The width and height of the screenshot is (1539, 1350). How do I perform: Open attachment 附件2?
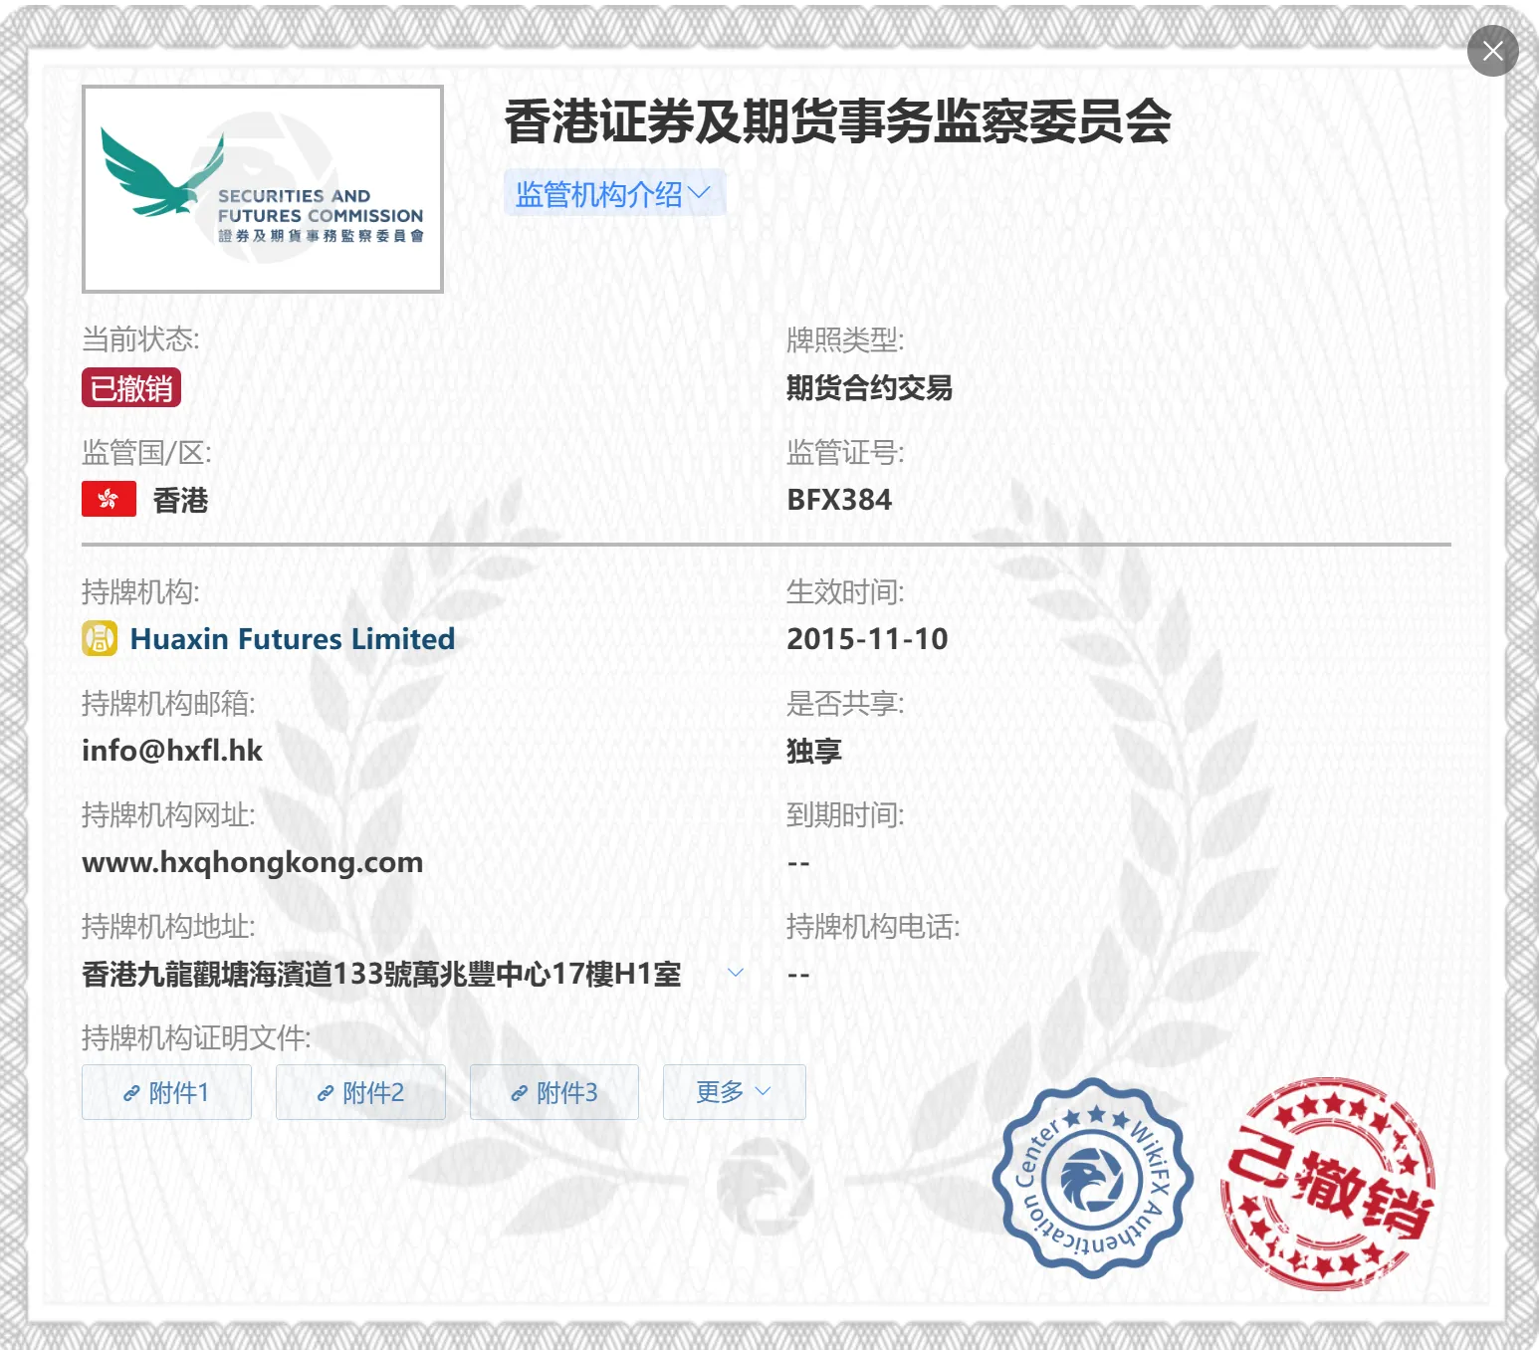point(360,1092)
